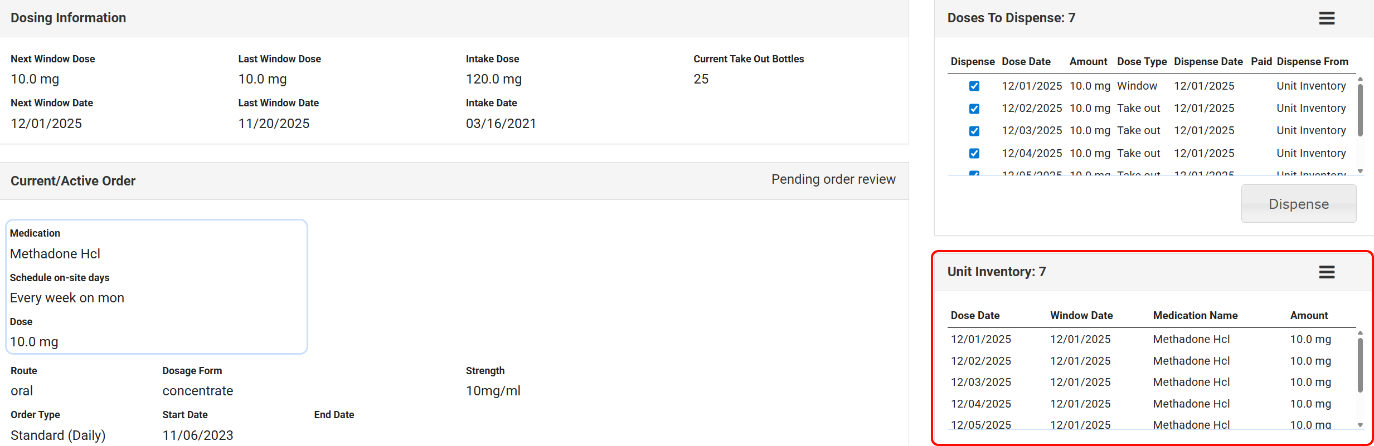This screenshot has height=446, width=1374.
Task: Click the Medication Name column header
Action: pyautogui.click(x=1195, y=316)
